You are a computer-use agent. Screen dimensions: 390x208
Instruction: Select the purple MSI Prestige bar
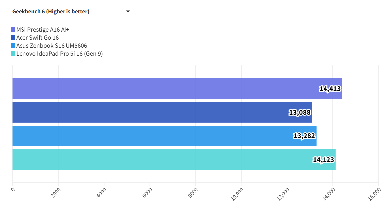coord(165,88)
